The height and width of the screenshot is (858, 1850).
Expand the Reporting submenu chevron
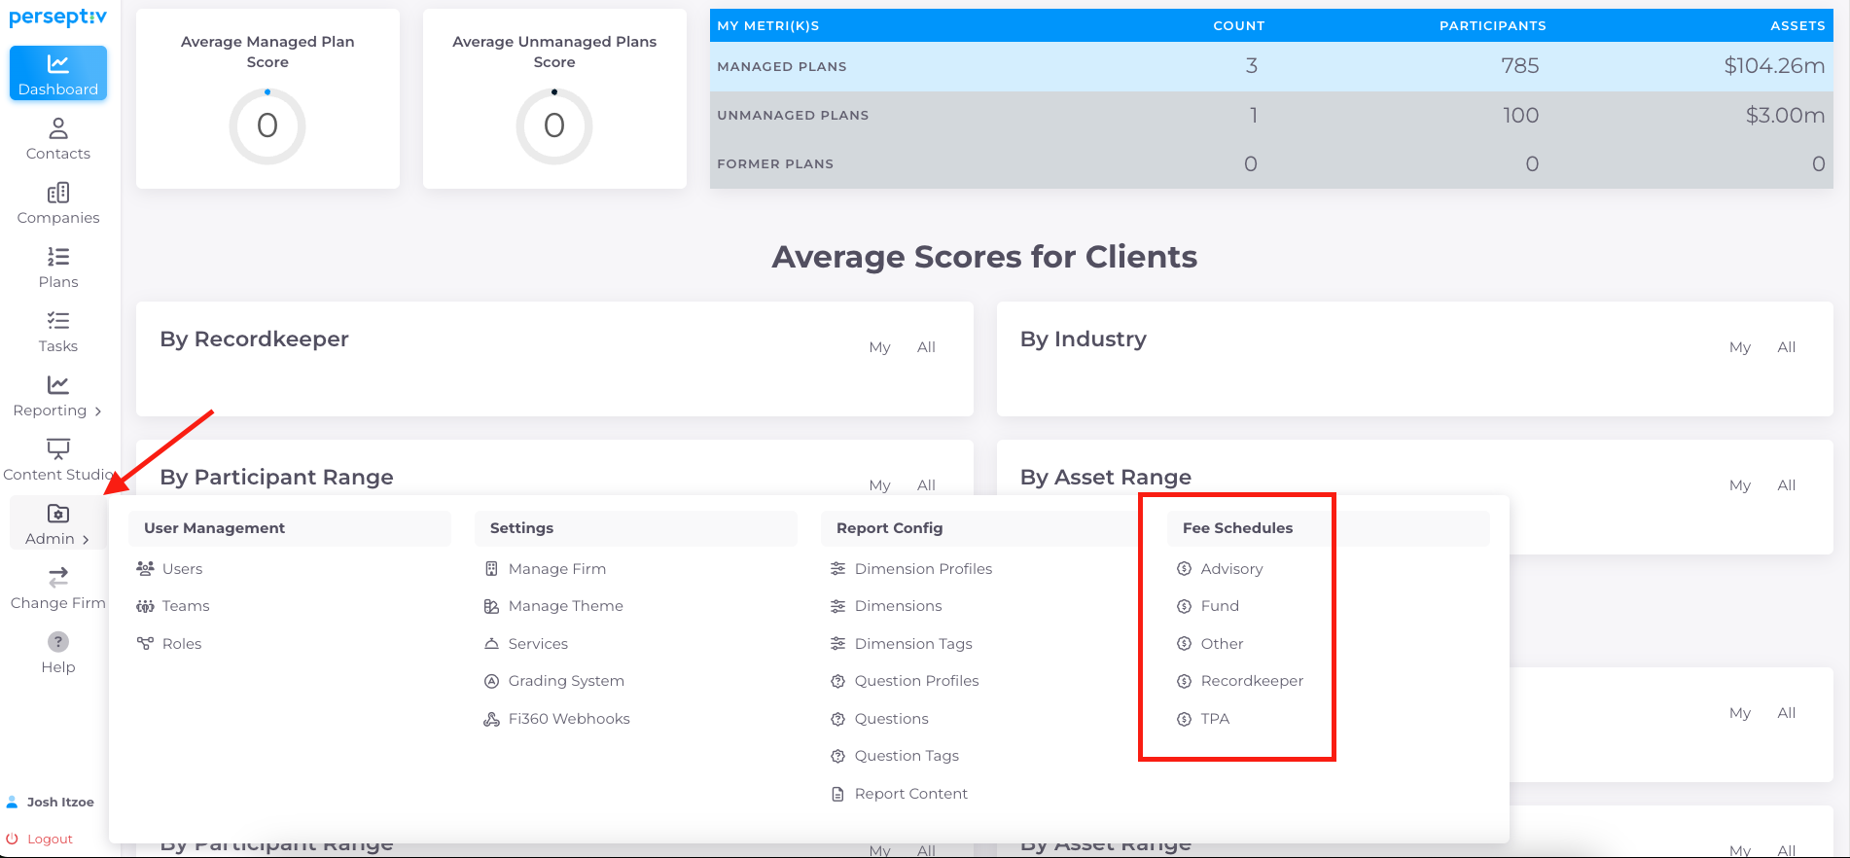tap(97, 411)
